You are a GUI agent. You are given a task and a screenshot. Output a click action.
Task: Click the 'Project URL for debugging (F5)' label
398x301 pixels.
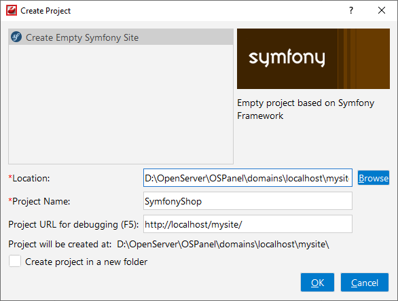(73, 224)
